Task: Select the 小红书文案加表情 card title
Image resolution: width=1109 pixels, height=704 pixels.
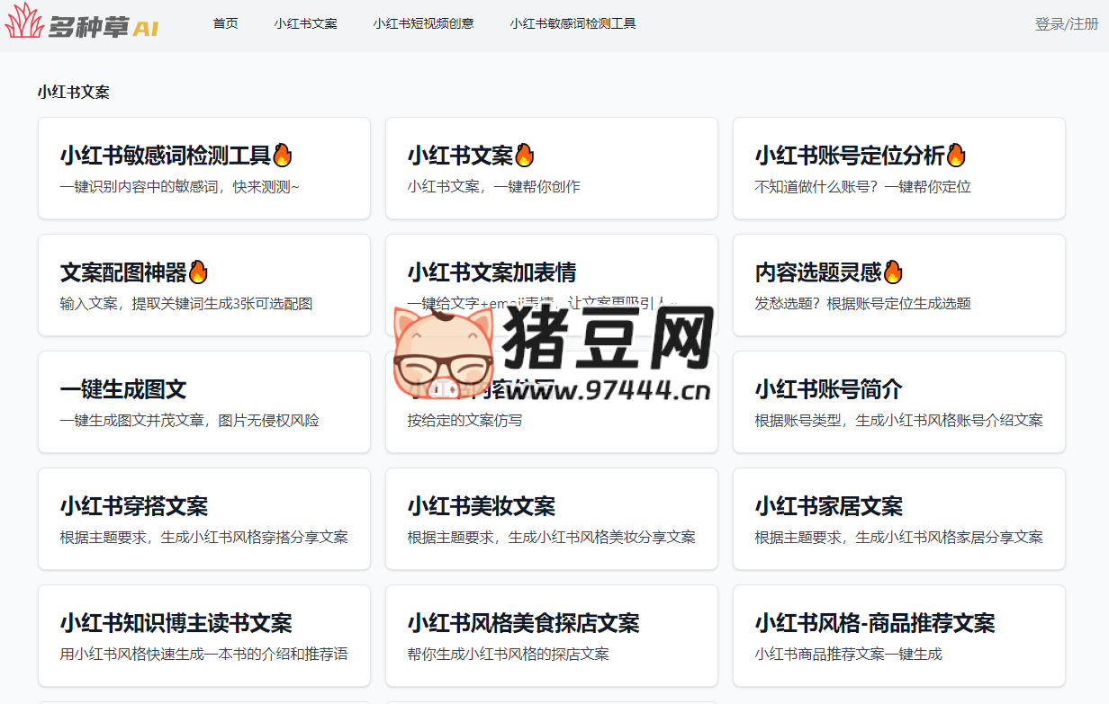Action: point(491,272)
